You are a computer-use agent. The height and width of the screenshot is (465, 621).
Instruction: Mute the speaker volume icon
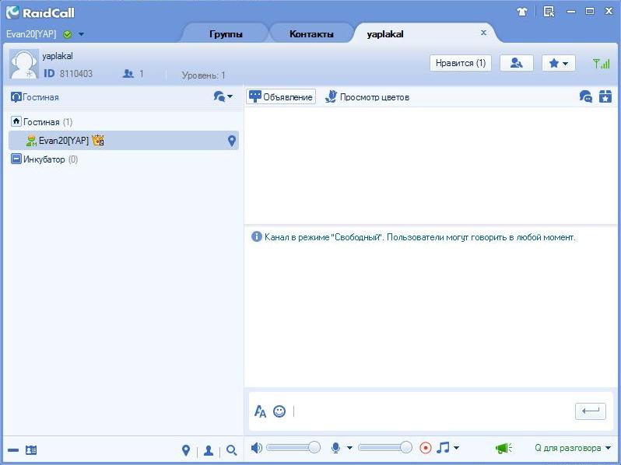pyautogui.click(x=256, y=448)
